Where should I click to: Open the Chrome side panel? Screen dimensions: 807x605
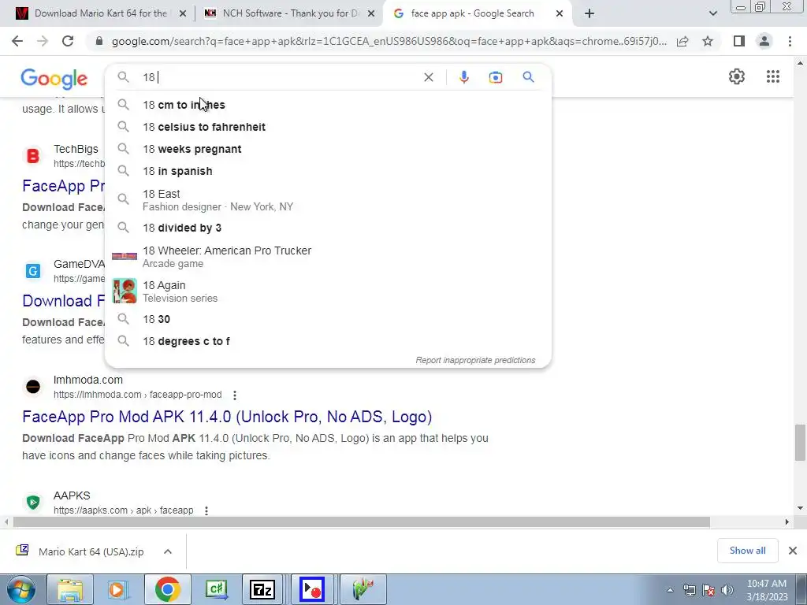click(739, 41)
